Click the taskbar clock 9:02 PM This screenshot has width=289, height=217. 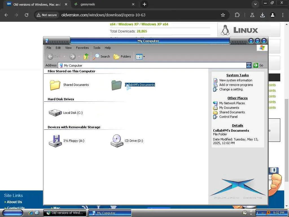pos(278,213)
